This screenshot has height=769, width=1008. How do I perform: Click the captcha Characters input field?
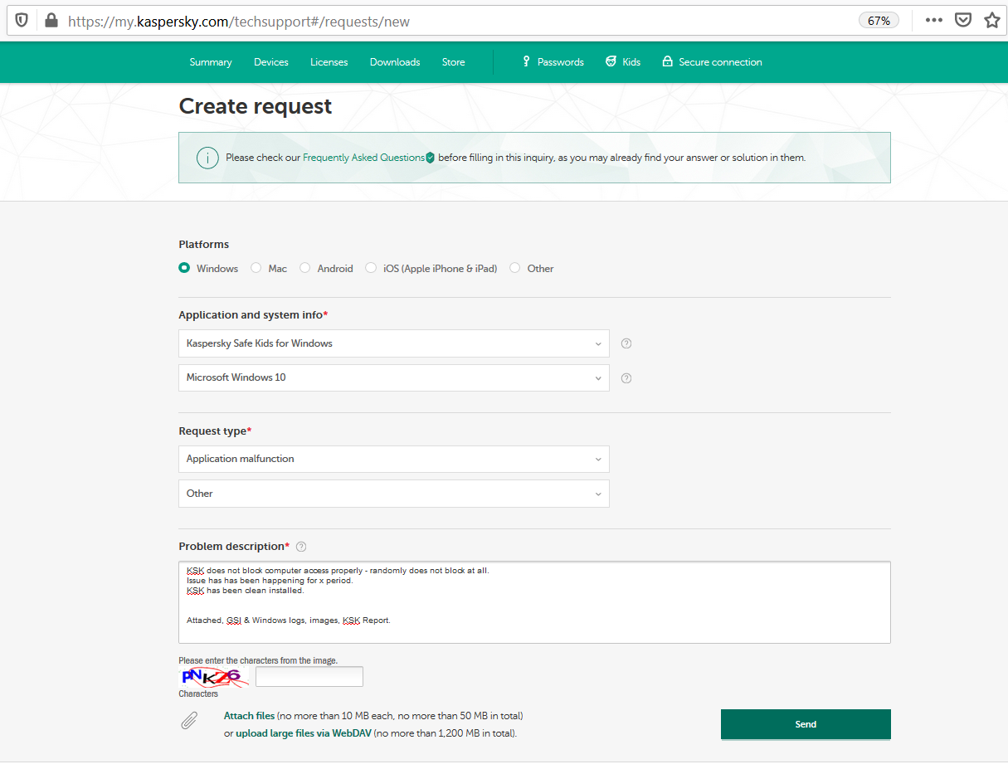point(309,677)
